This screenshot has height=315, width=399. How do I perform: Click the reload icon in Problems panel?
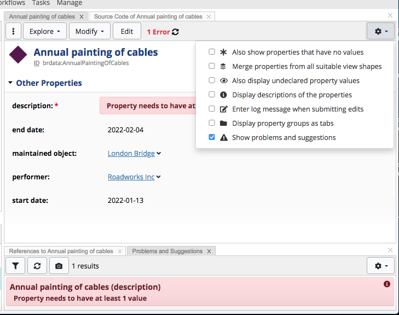tap(37, 266)
